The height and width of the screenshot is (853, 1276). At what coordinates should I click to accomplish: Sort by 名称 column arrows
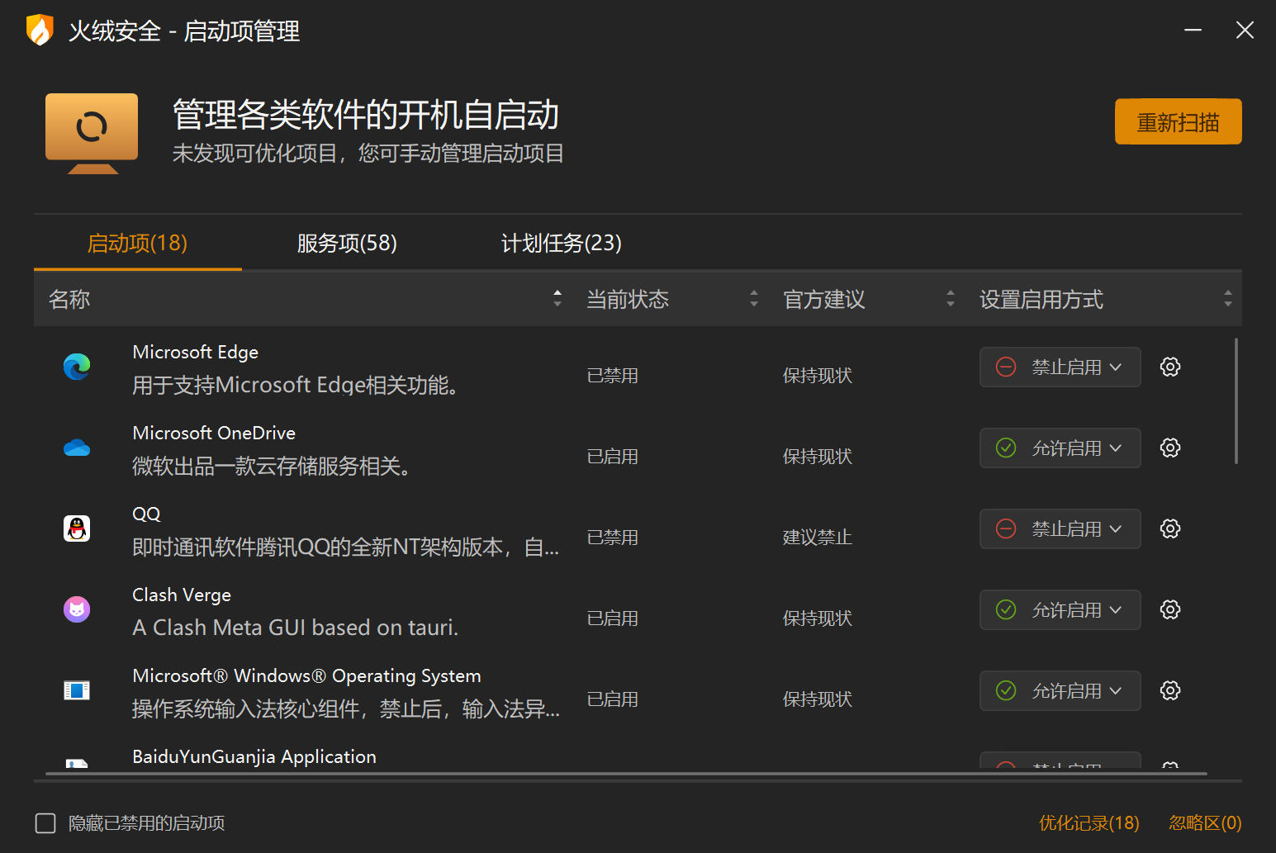(x=557, y=299)
